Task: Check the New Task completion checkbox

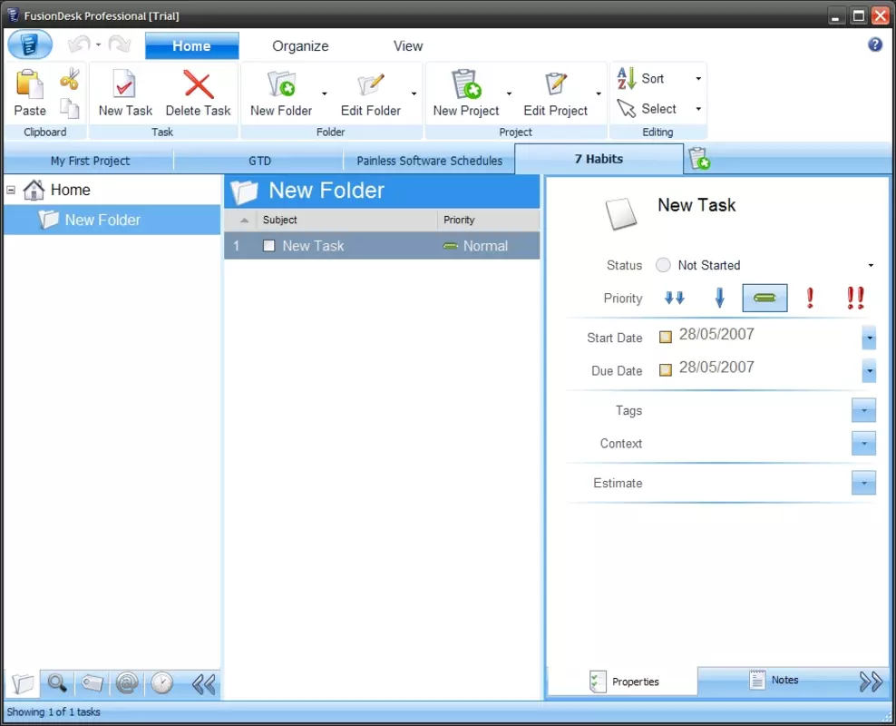Action: pos(268,246)
